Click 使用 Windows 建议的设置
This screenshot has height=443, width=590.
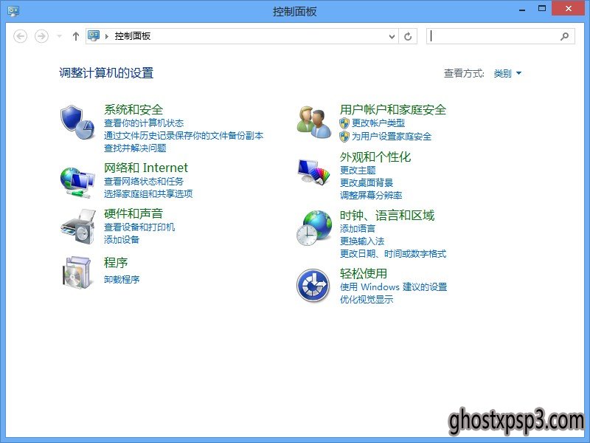[x=393, y=287]
